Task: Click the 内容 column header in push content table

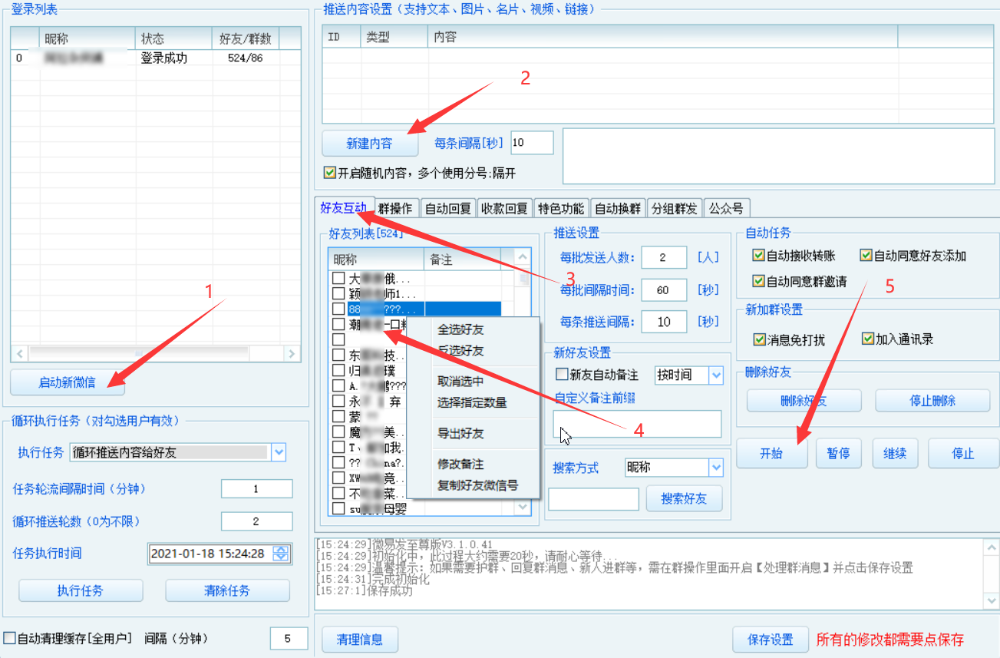Action: [x=662, y=37]
